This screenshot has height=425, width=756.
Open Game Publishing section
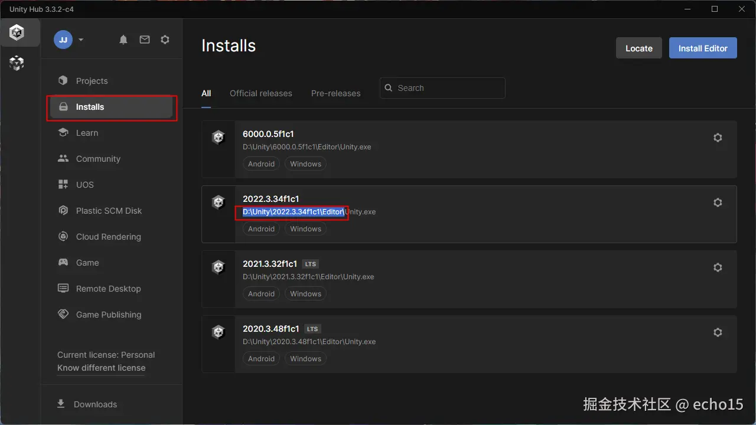point(112,315)
